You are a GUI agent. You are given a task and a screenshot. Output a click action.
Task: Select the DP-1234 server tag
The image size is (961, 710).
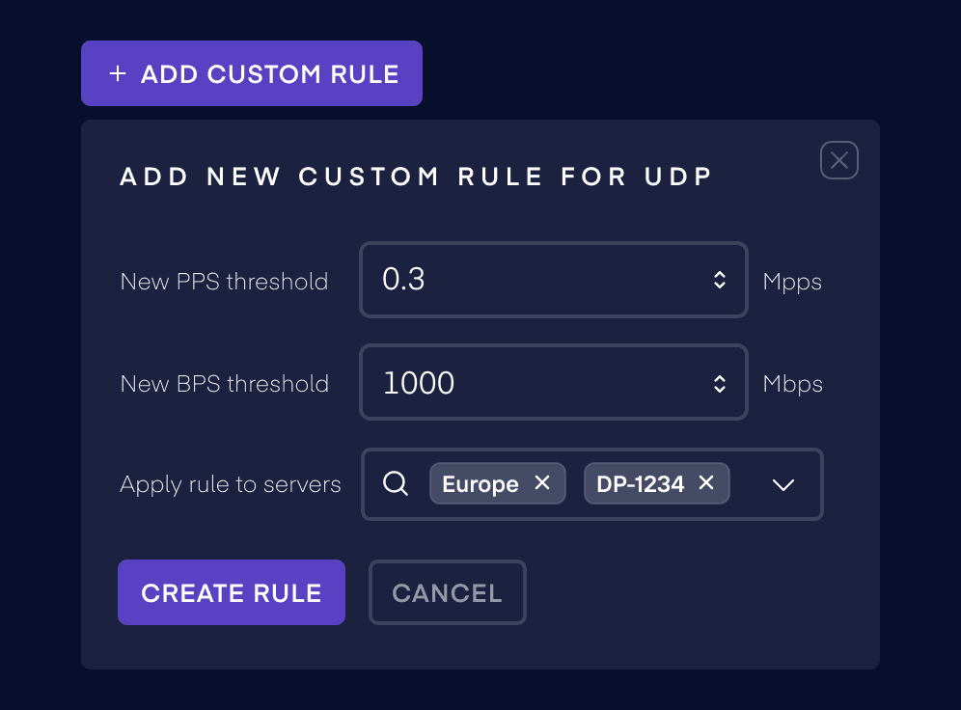coord(640,484)
